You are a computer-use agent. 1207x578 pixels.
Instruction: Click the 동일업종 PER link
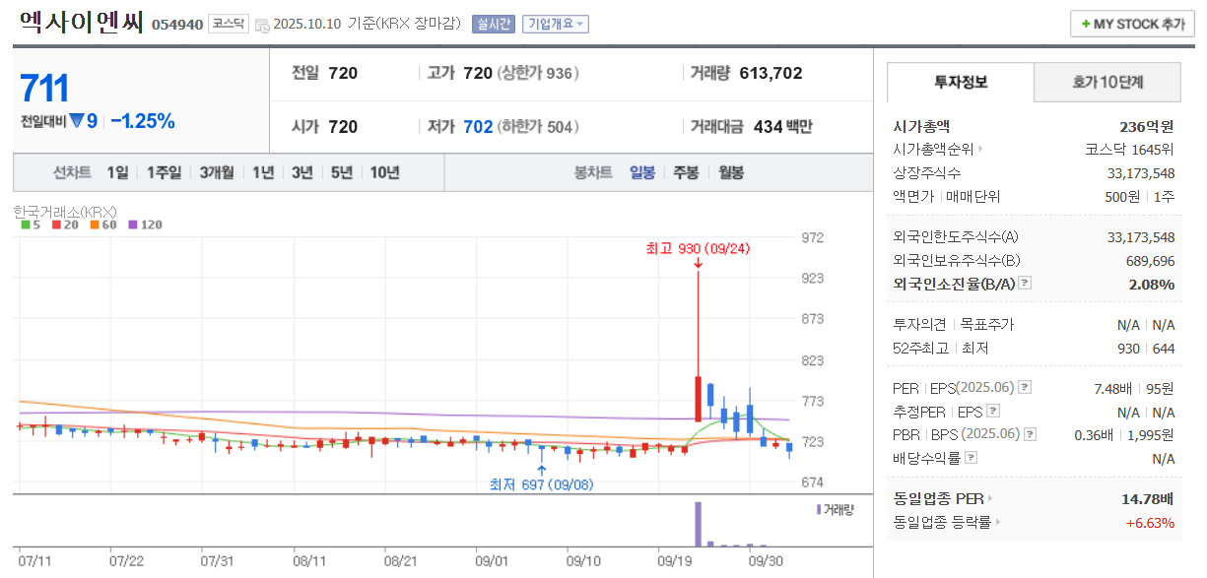click(x=939, y=499)
